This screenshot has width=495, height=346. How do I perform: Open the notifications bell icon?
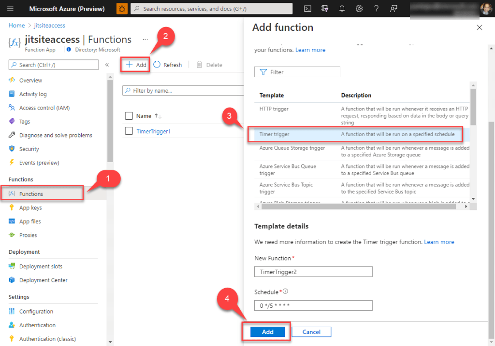(x=342, y=9)
